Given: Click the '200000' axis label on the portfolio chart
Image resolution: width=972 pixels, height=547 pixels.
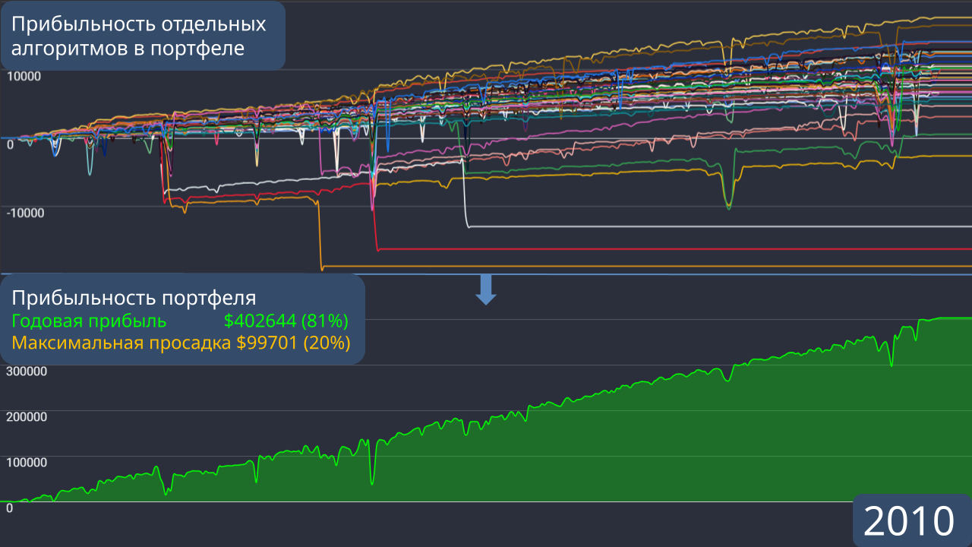Looking at the screenshot, I should click(x=27, y=417).
